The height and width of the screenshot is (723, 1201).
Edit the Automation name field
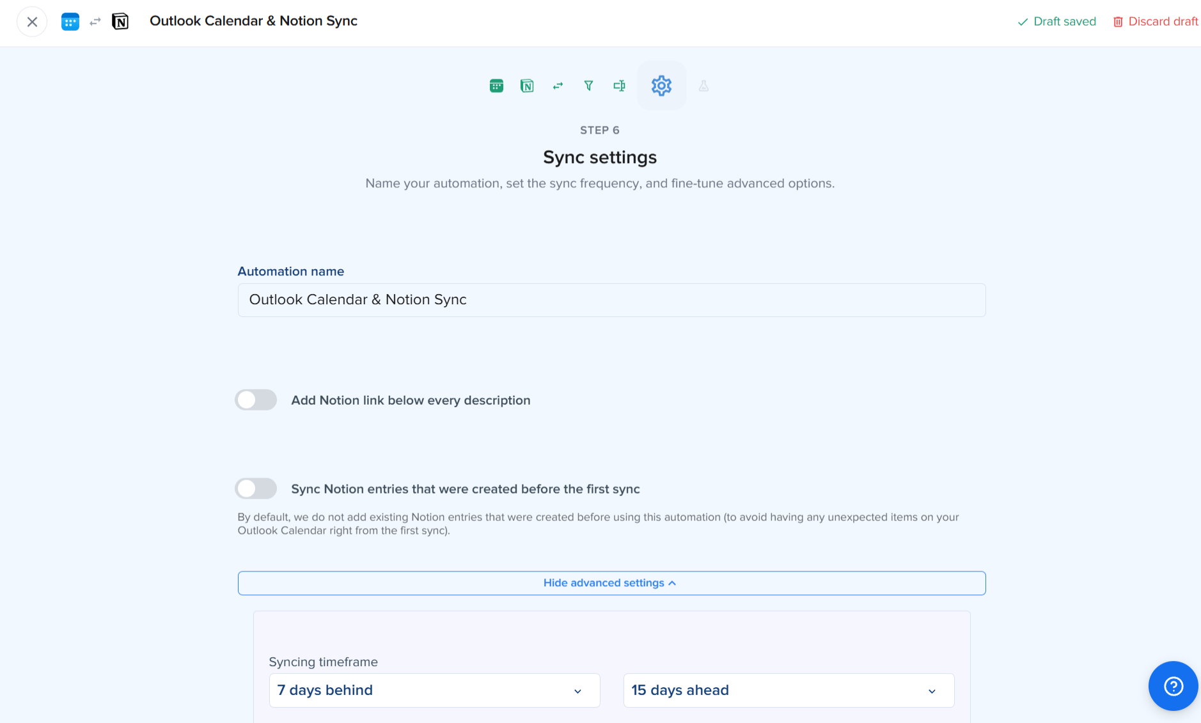pos(611,300)
